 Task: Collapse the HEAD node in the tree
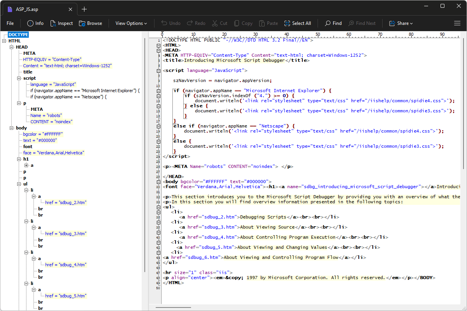12,47
